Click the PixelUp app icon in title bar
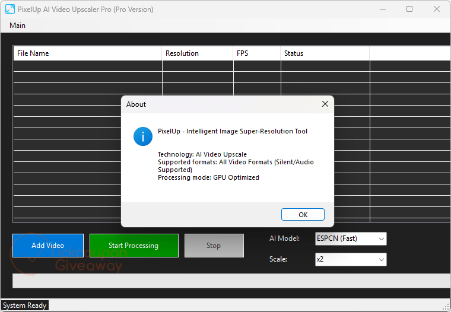This screenshot has width=451, height=312. click(10, 9)
